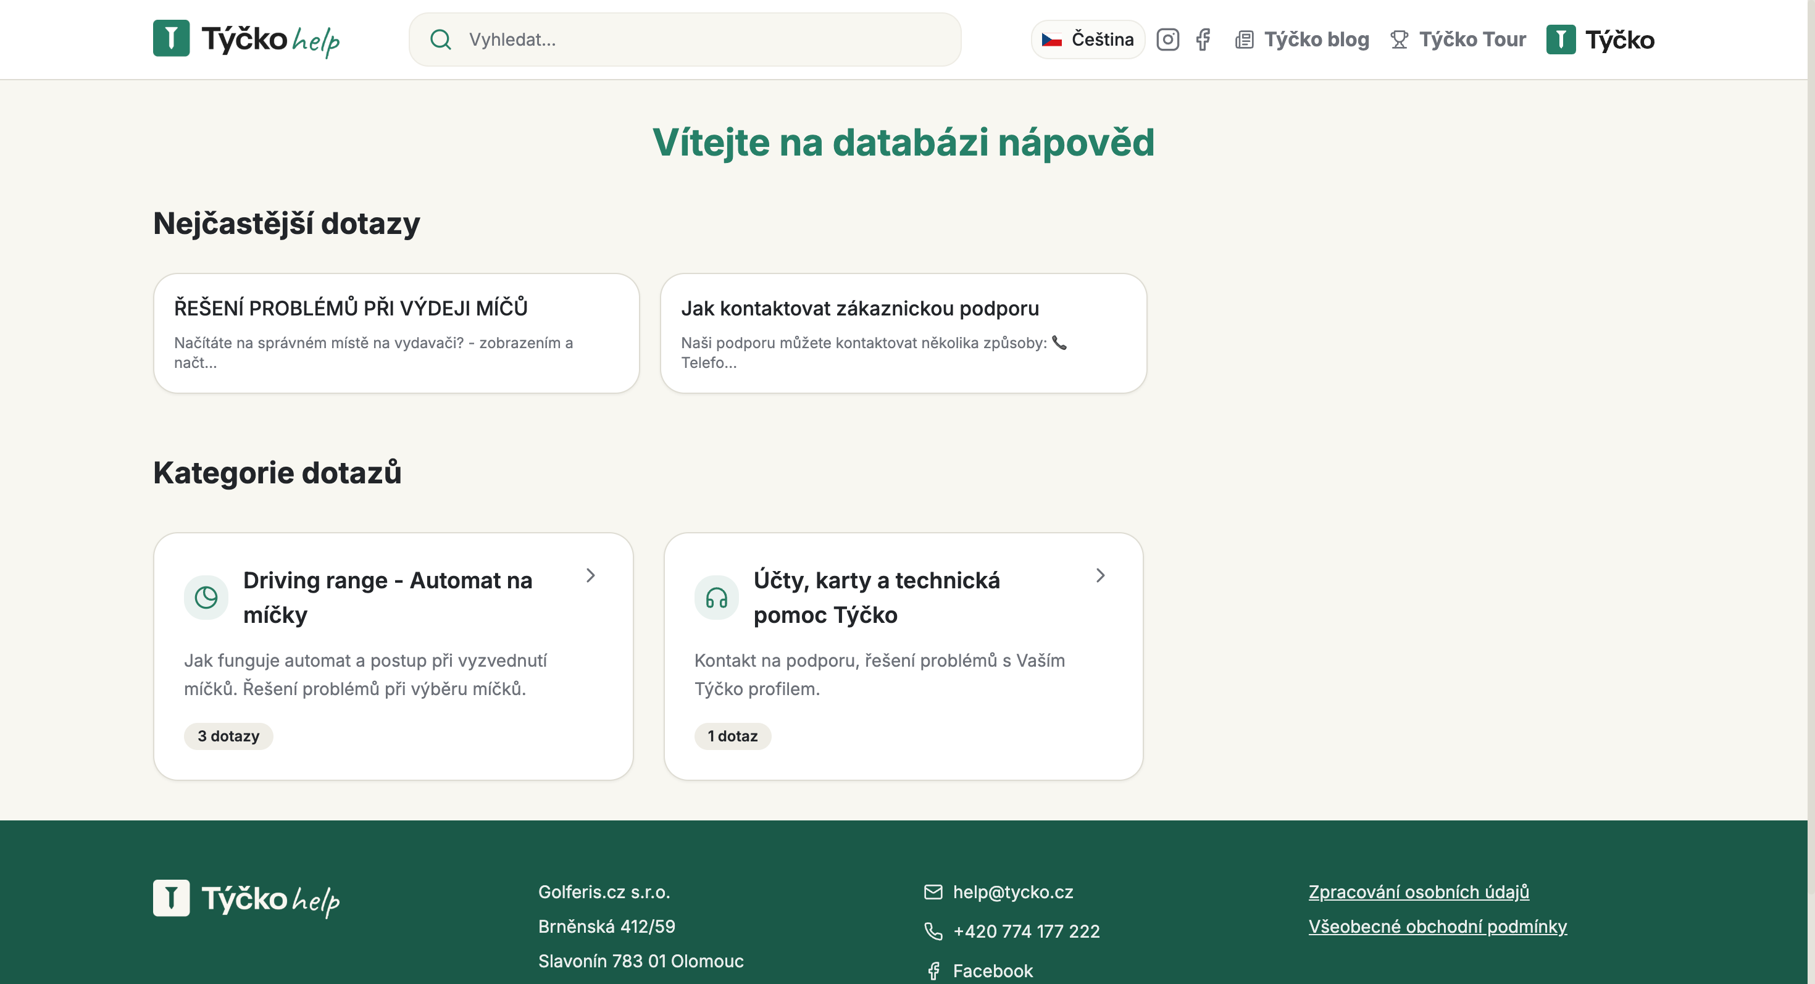Click the headphones icon in Účty card
Image resolution: width=1815 pixels, height=984 pixels.
[717, 598]
